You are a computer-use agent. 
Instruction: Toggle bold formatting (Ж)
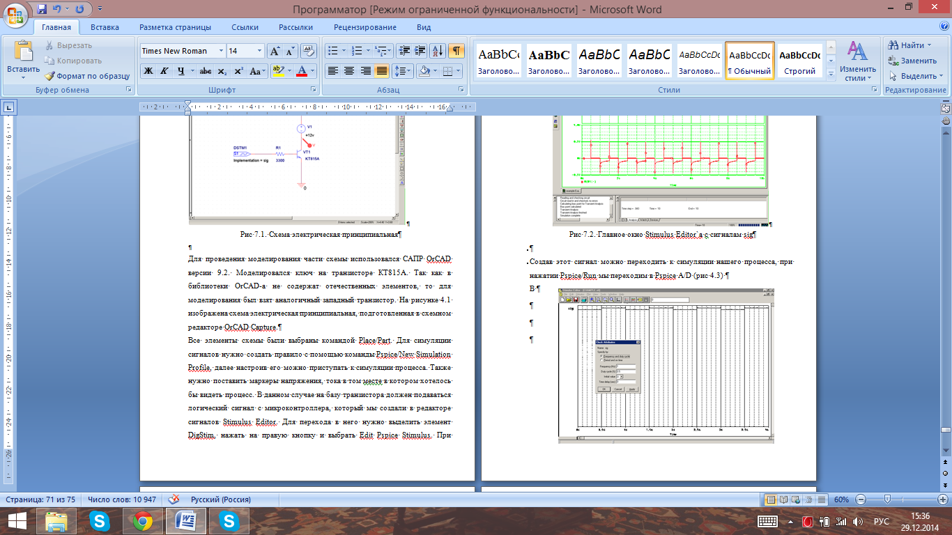tap(148, 71)
